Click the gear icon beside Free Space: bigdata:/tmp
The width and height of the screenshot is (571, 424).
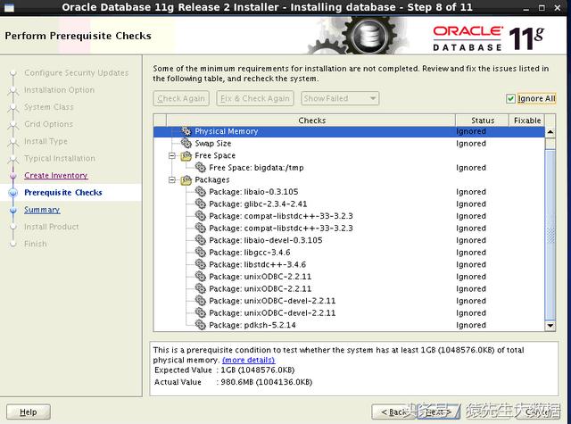[200, 168]
